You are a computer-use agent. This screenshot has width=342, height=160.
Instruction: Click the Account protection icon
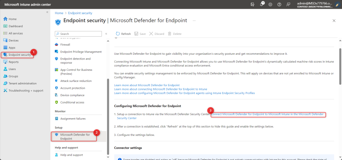tap(57, 88)
